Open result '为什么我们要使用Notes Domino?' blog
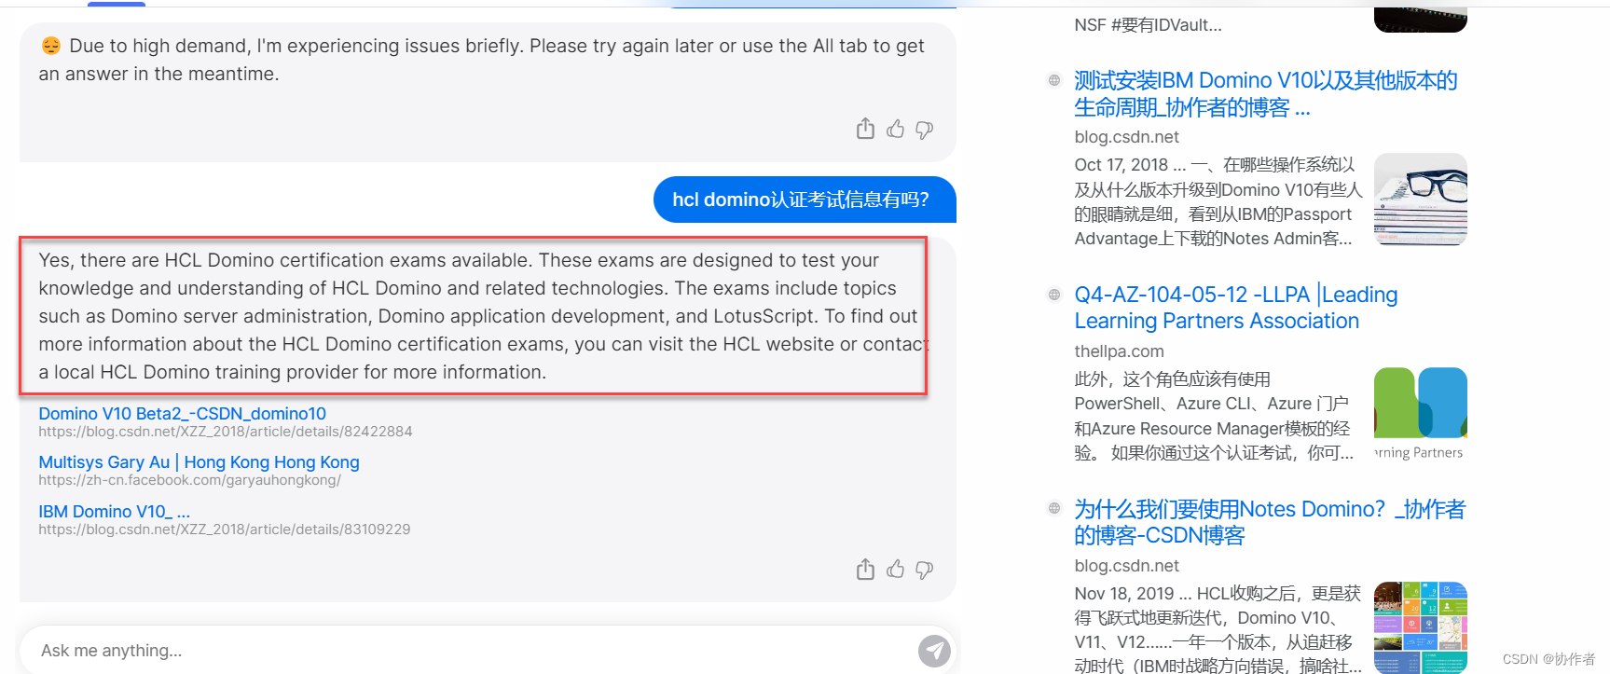 pos(1269,522)
